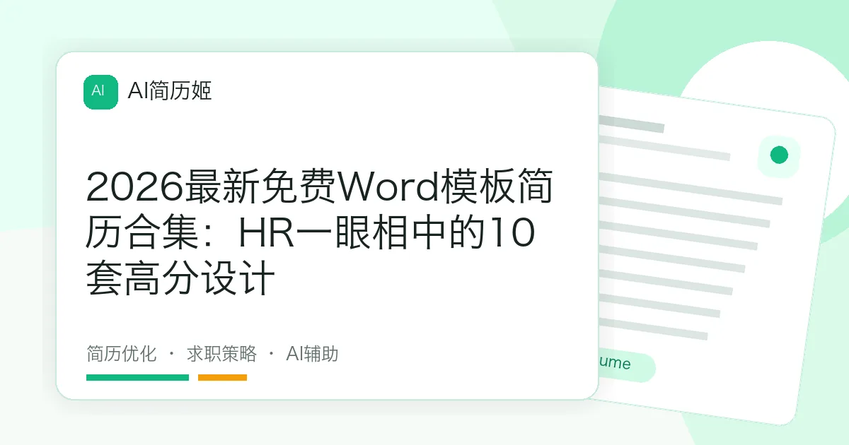The height and width of the screenshot is (445, 849).
Task: Click the partially hidden 'ume' label pill
Action: coord(626,364)
